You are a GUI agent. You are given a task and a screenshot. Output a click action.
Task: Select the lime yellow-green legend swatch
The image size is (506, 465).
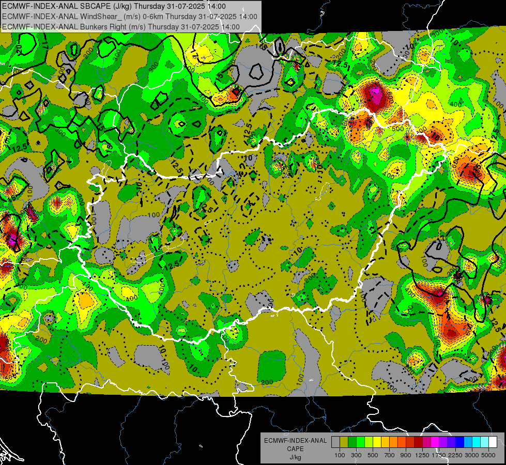click(x=369, y=442)
